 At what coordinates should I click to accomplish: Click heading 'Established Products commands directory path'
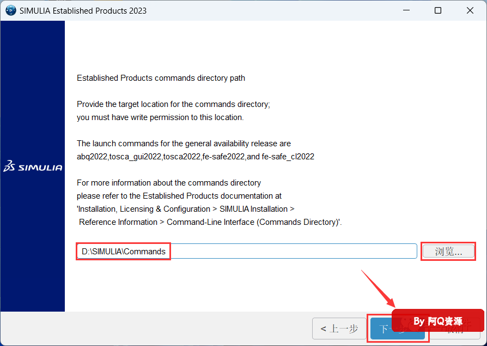161,78
